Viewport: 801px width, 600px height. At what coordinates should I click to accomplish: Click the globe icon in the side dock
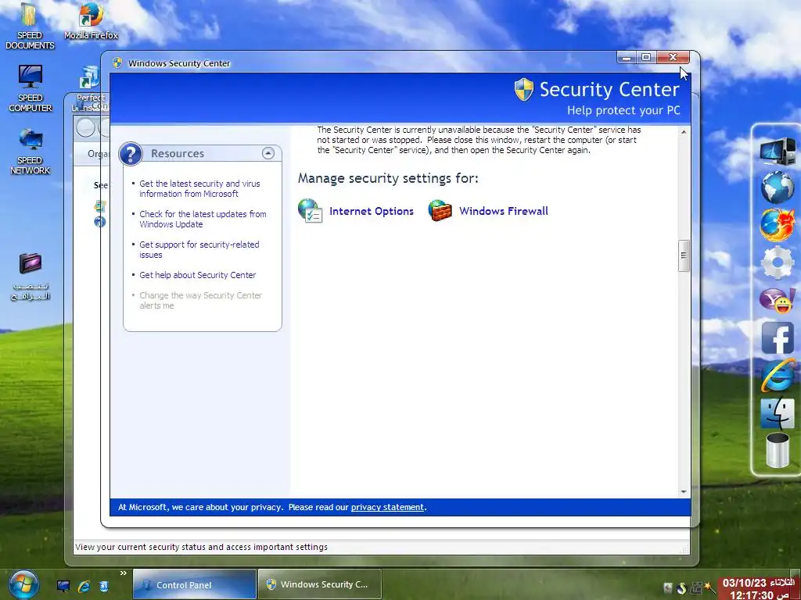pyautogui.click(x=777, y=187)
